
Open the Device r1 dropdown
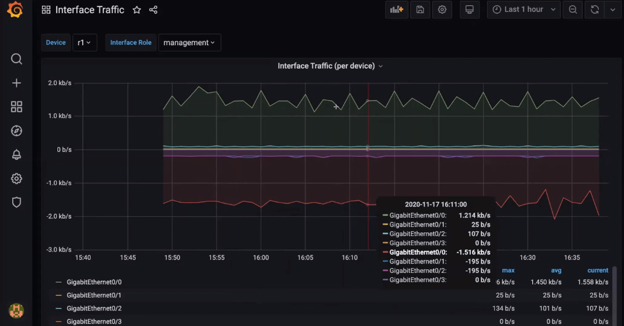pyautogui.click(x=84, y=43)
